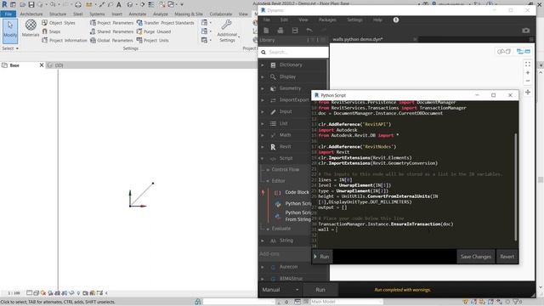This screenshot has height=306, width=544.
Task: Close the Base view tab
Action: [x=42, y=65]
